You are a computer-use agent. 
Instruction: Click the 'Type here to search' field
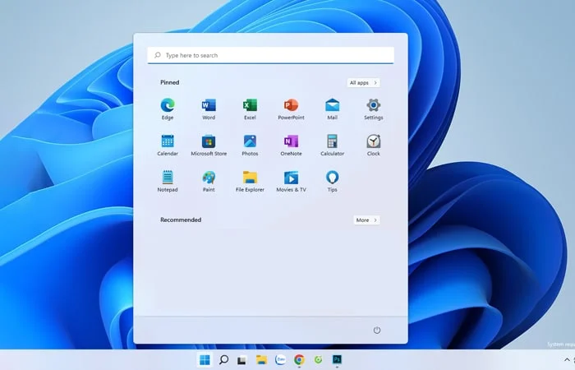(271, 55)
